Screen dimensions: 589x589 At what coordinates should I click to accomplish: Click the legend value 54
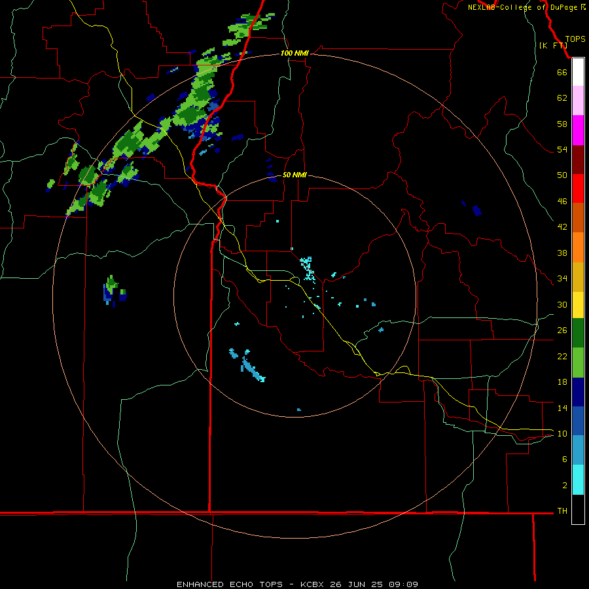coord(562,149)
